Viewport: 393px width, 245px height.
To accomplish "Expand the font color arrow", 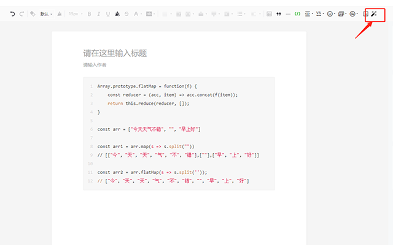I will click(141, 14).
